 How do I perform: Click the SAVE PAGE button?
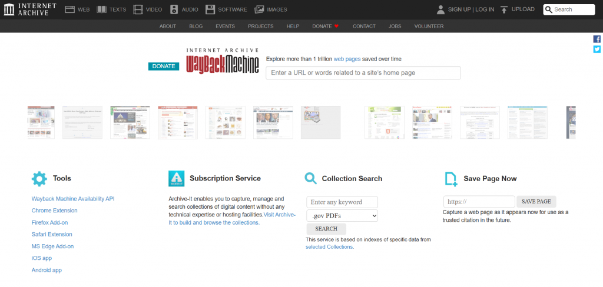(536, 202)
